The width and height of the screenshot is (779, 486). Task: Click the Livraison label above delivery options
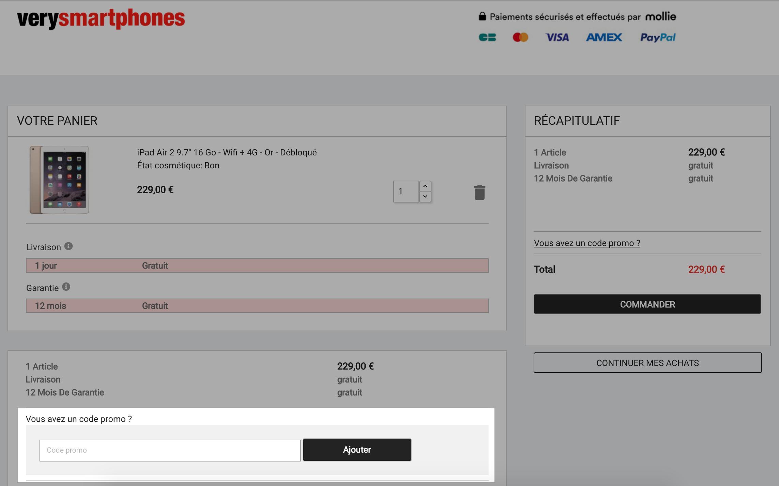pyautogui.click(x=44, y=247)
